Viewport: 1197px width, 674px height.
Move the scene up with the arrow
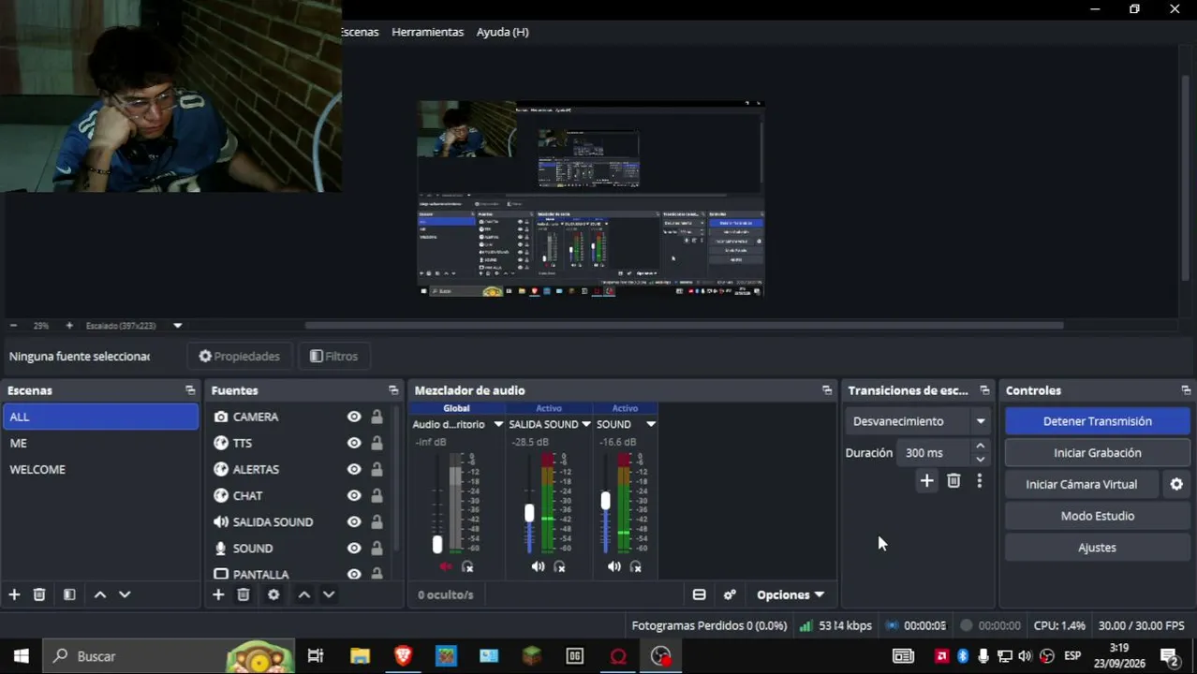coord(100,594)
